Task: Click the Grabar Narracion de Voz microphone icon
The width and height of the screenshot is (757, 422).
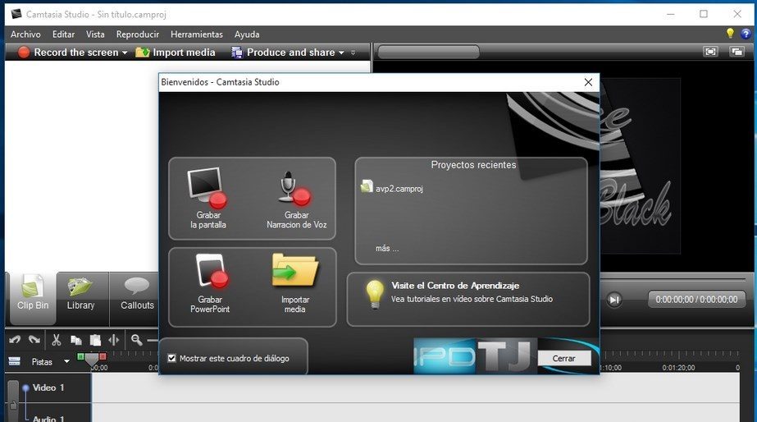Action: (294, 189)
